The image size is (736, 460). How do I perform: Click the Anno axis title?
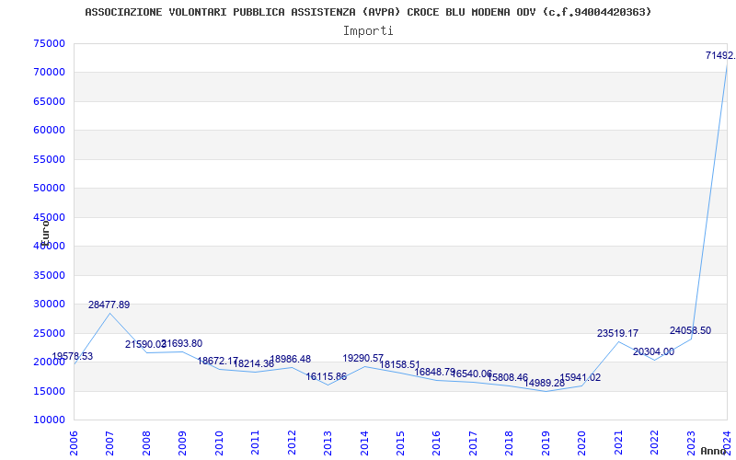[x=714, y=451]
